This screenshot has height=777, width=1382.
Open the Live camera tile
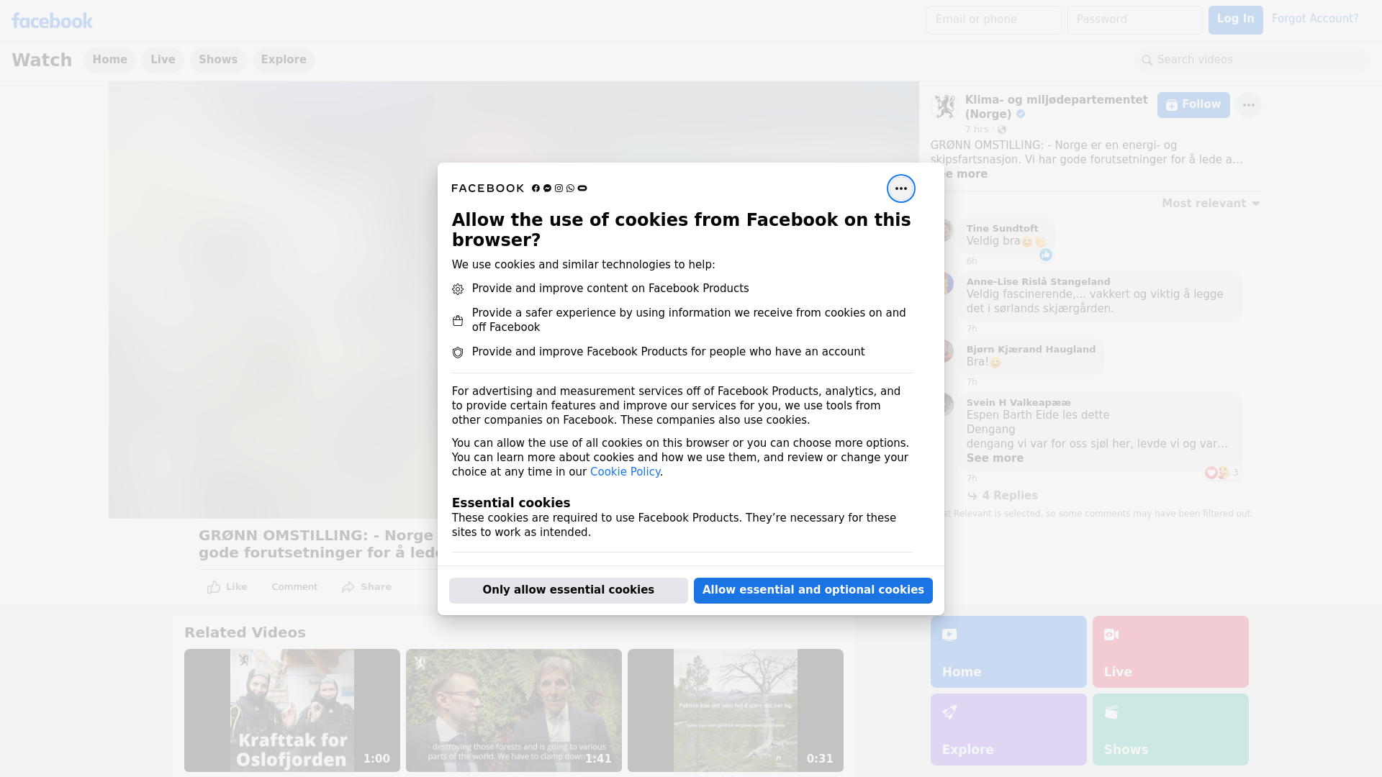click(1170, 651)
